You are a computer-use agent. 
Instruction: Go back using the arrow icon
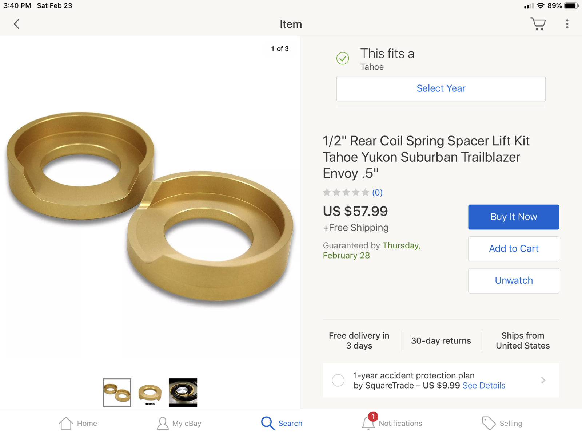tap(16, 24)
